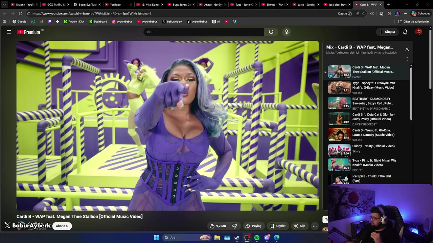Like the video with thumbs-up 9,2 Mn

coord(218,226)
